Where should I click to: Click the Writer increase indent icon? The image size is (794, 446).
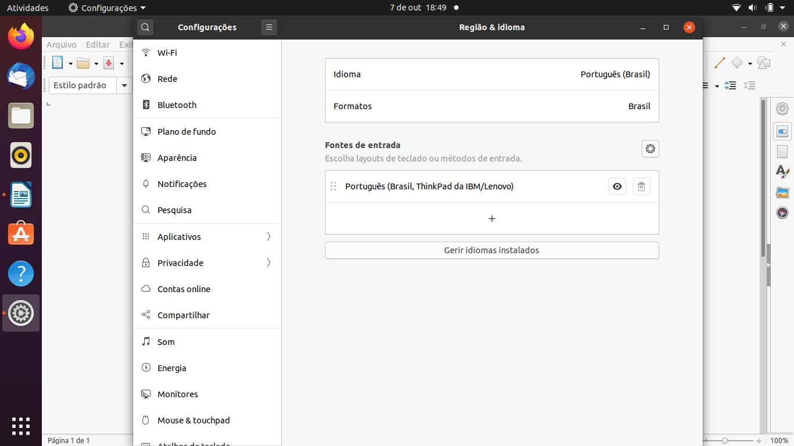point(731,85)
